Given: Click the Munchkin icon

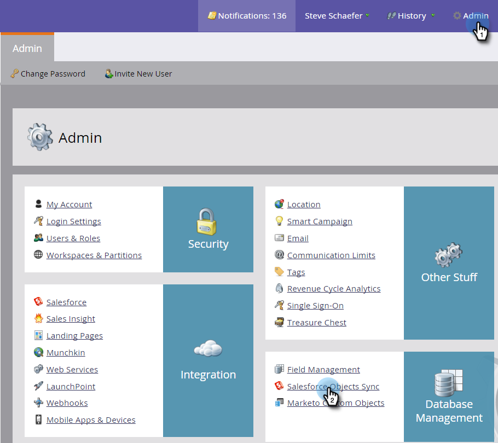Looking at the screenshot, I should pos(38,352).
